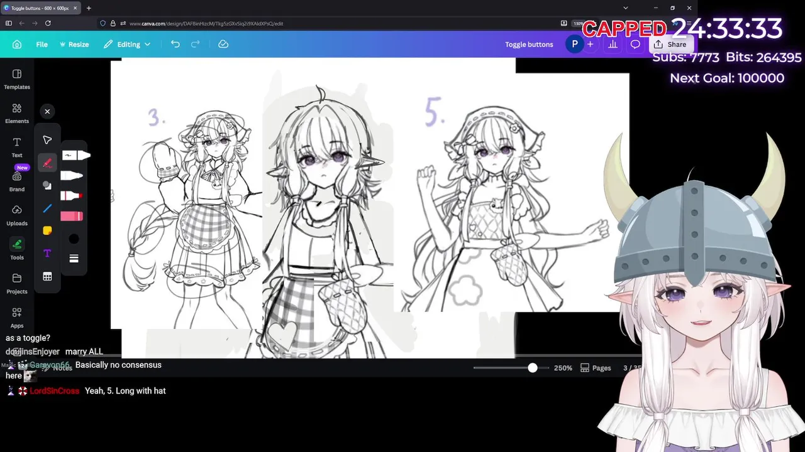Click the Share button
Viewport: 805px width, 452px height.
(x=670, y=45)
